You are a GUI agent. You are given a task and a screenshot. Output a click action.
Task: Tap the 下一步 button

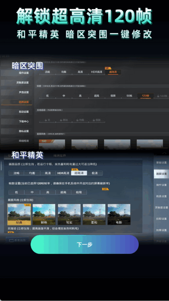coord(84,244)
